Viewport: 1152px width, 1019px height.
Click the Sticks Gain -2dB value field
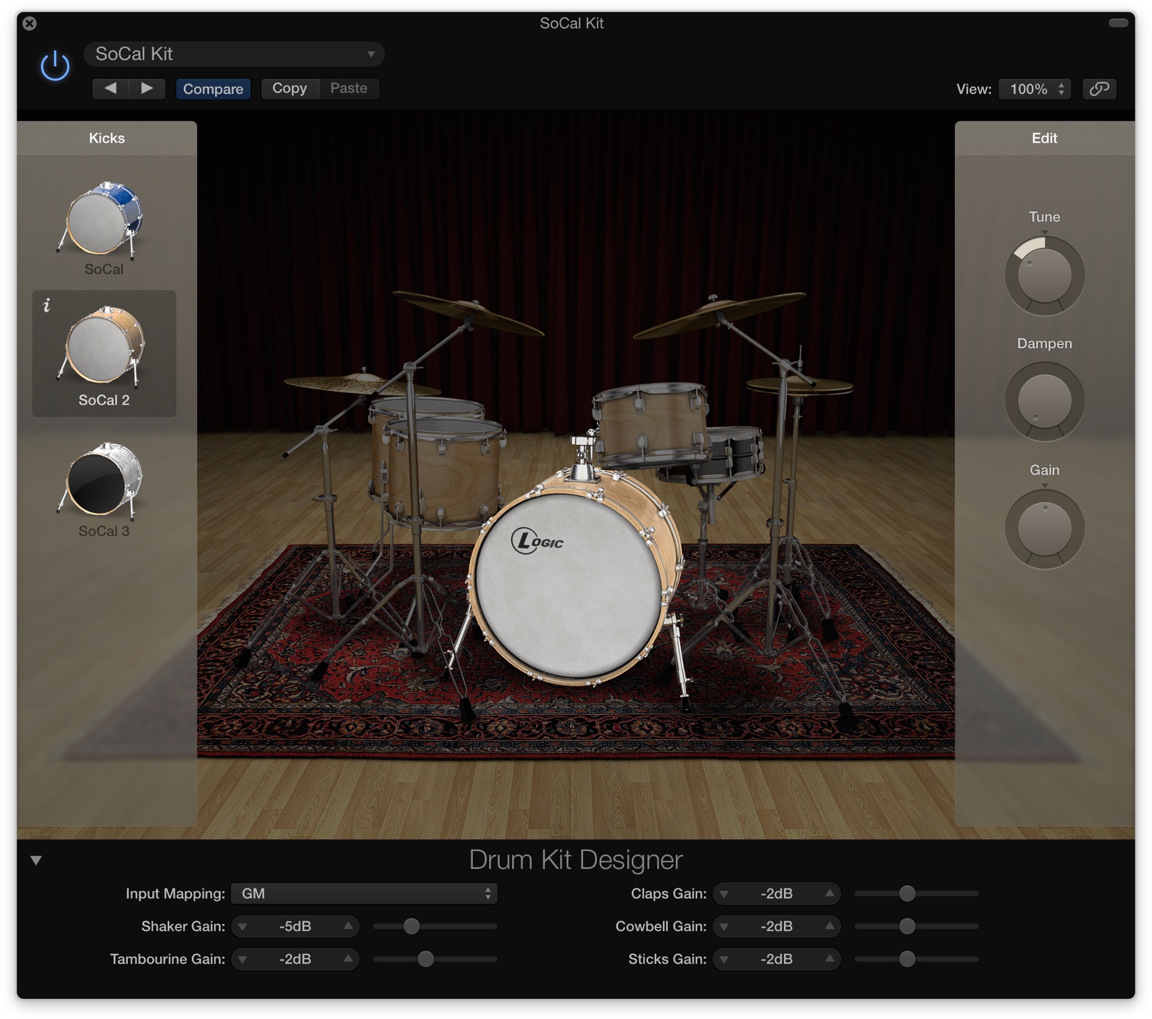pos(777,959)
